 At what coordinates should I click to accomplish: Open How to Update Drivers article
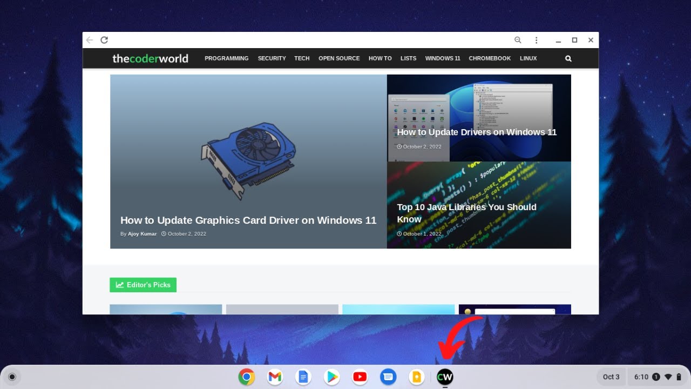pos(477,132)
